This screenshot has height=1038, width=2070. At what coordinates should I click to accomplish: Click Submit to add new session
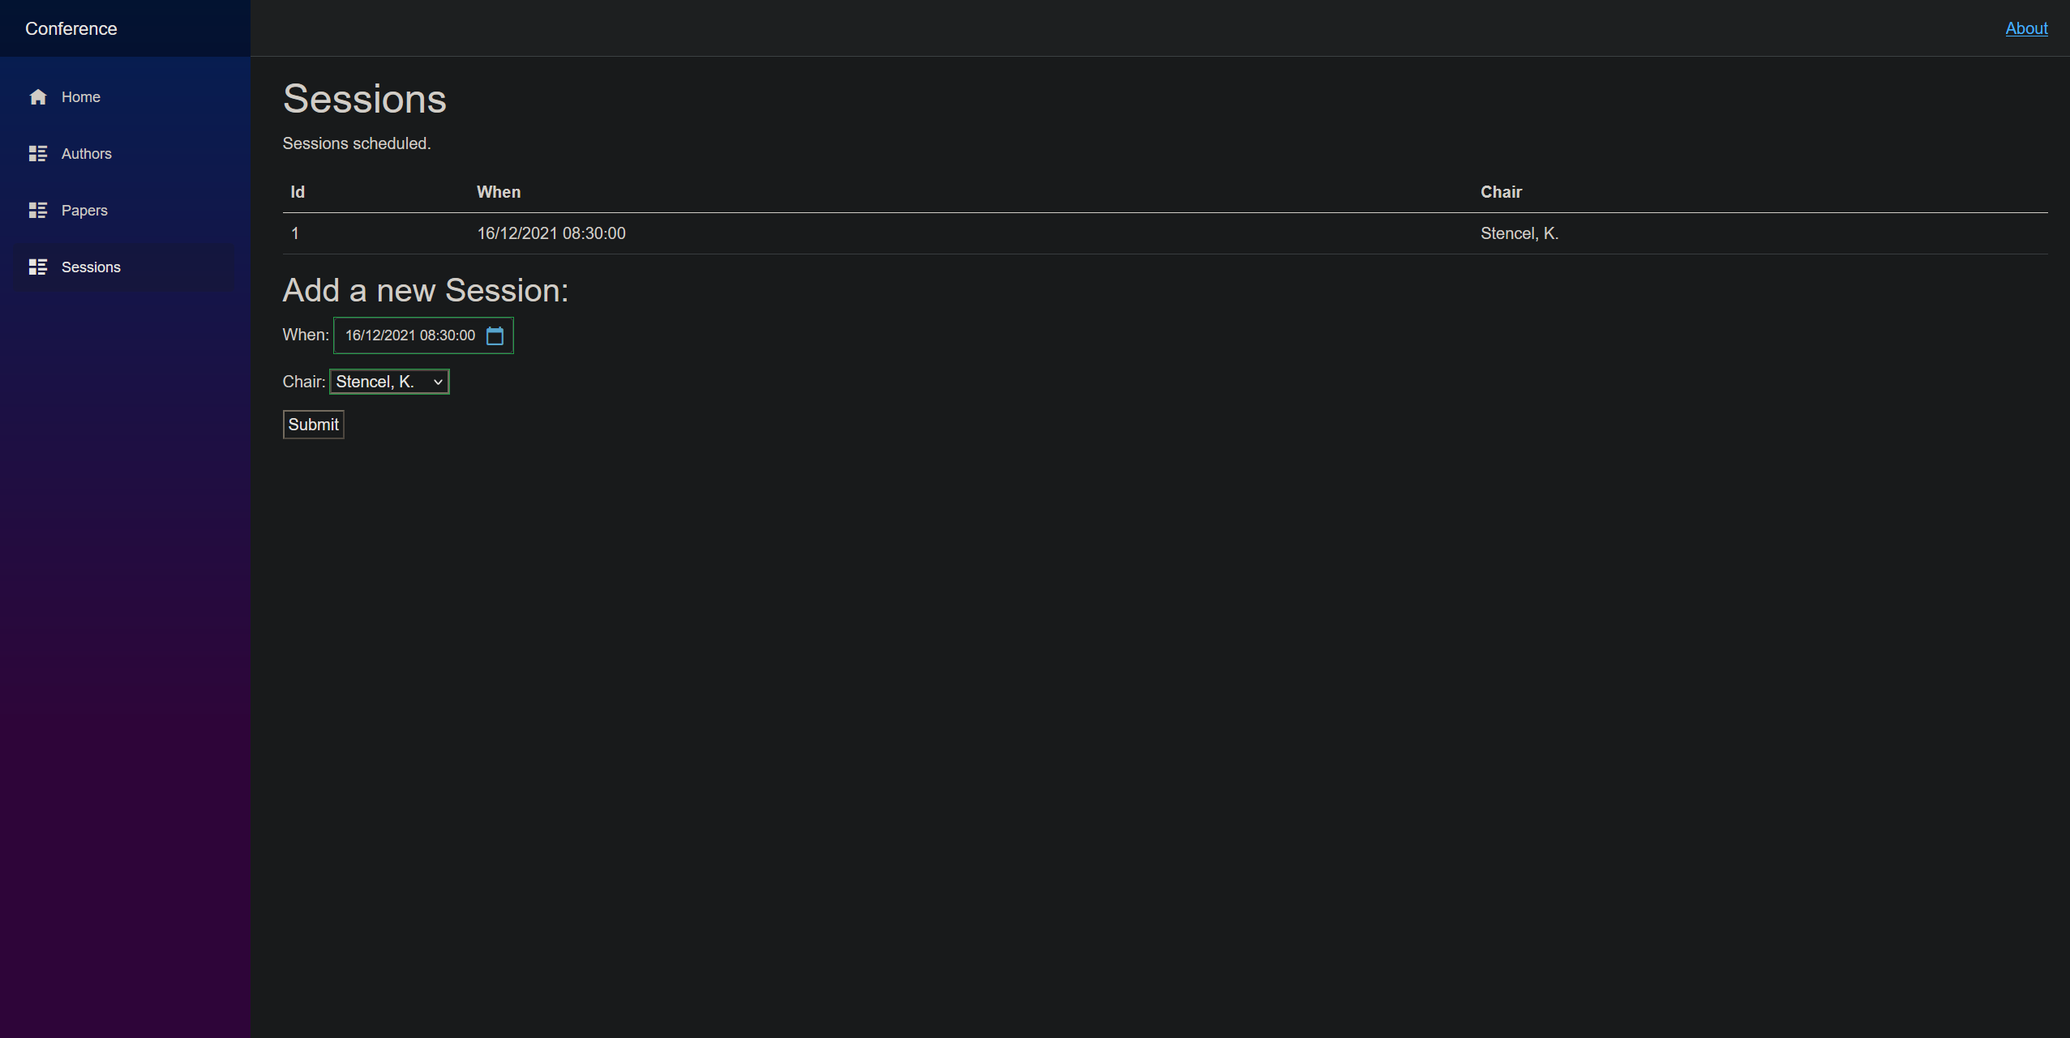click(312, 424)
